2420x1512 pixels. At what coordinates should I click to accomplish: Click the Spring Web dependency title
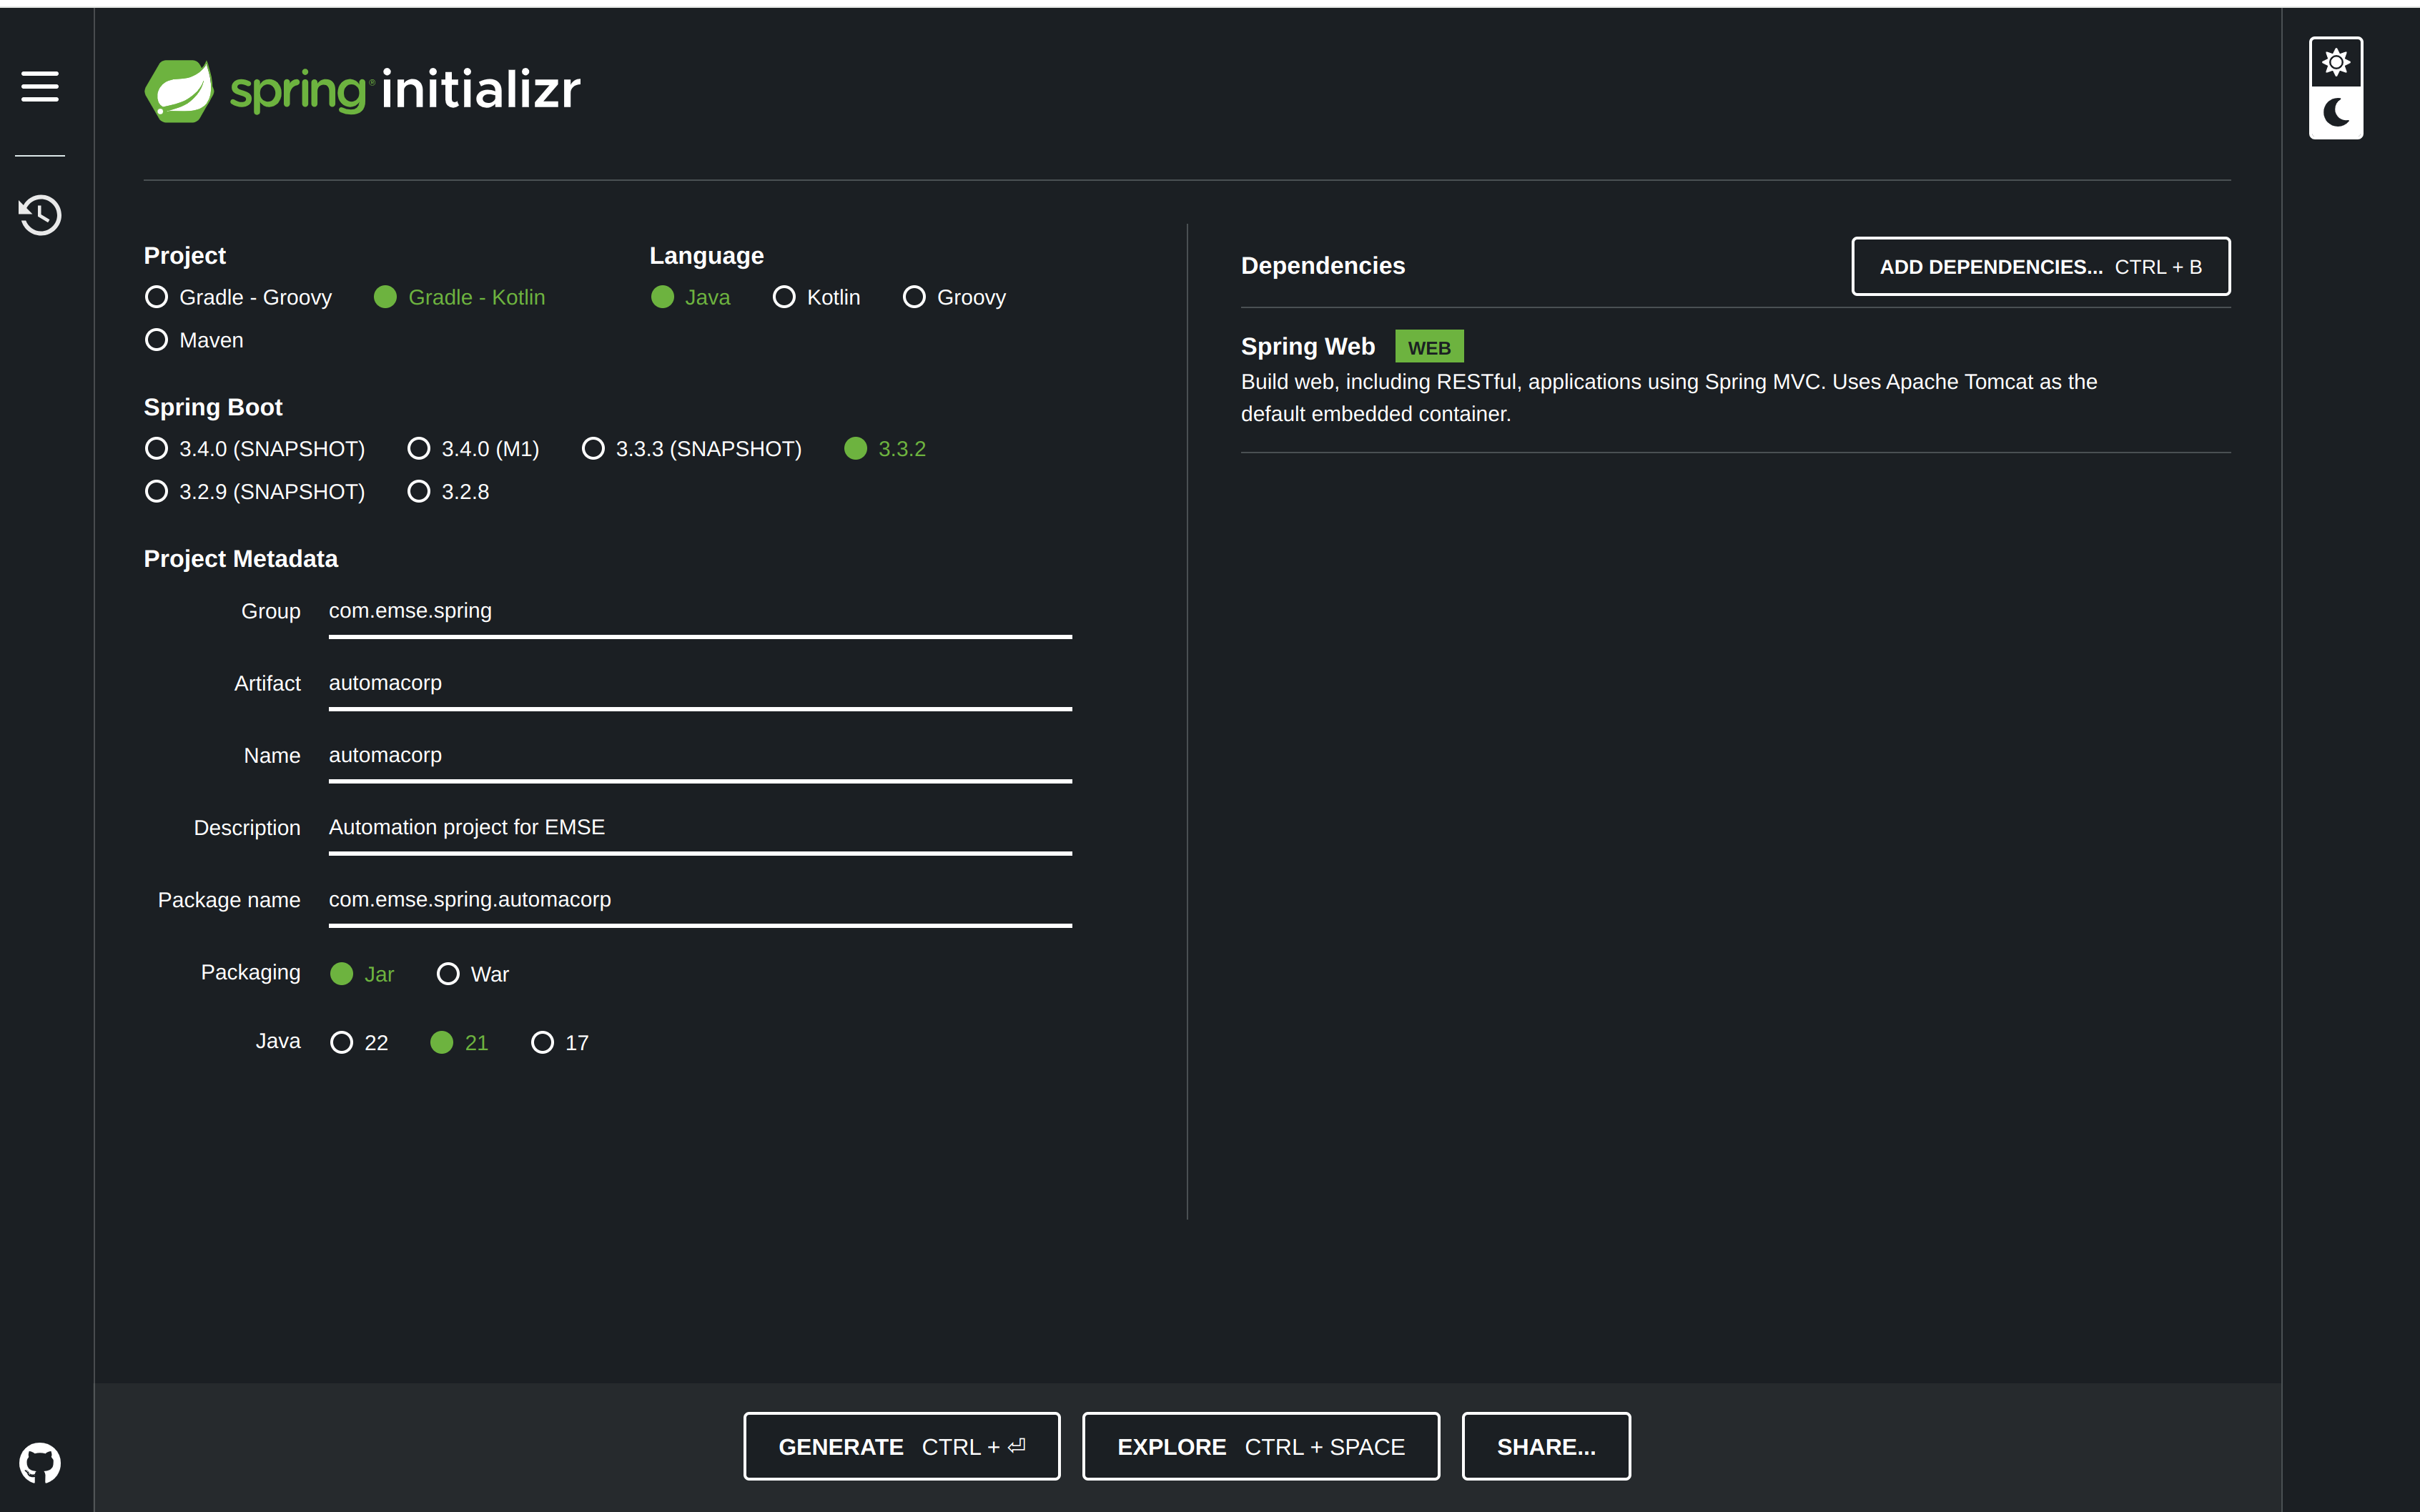(1308, 347)
